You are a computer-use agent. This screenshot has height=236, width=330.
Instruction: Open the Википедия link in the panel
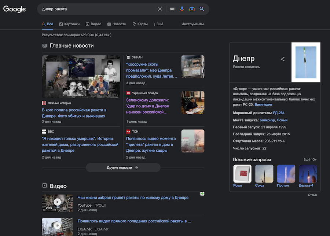point(263,105)
